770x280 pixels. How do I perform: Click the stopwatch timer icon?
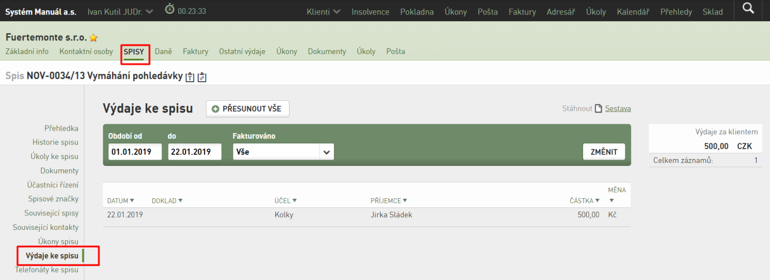pos(170,9)
